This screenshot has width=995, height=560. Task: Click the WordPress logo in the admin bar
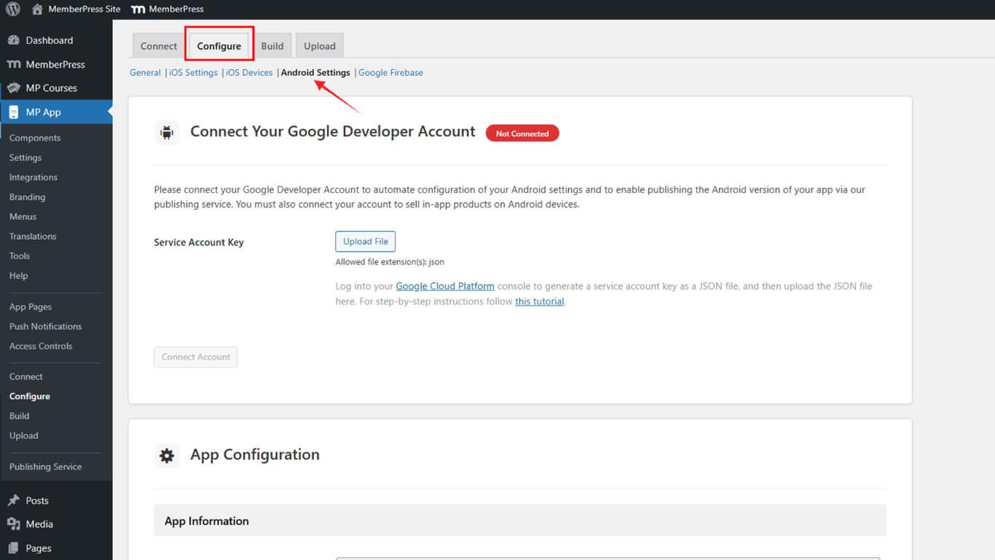click(12, 9)
